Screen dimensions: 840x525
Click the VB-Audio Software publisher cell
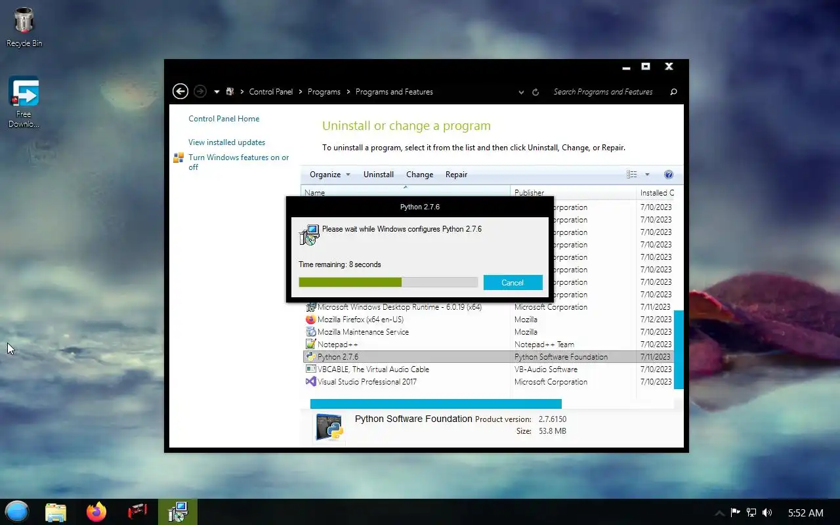click(546, 369)
